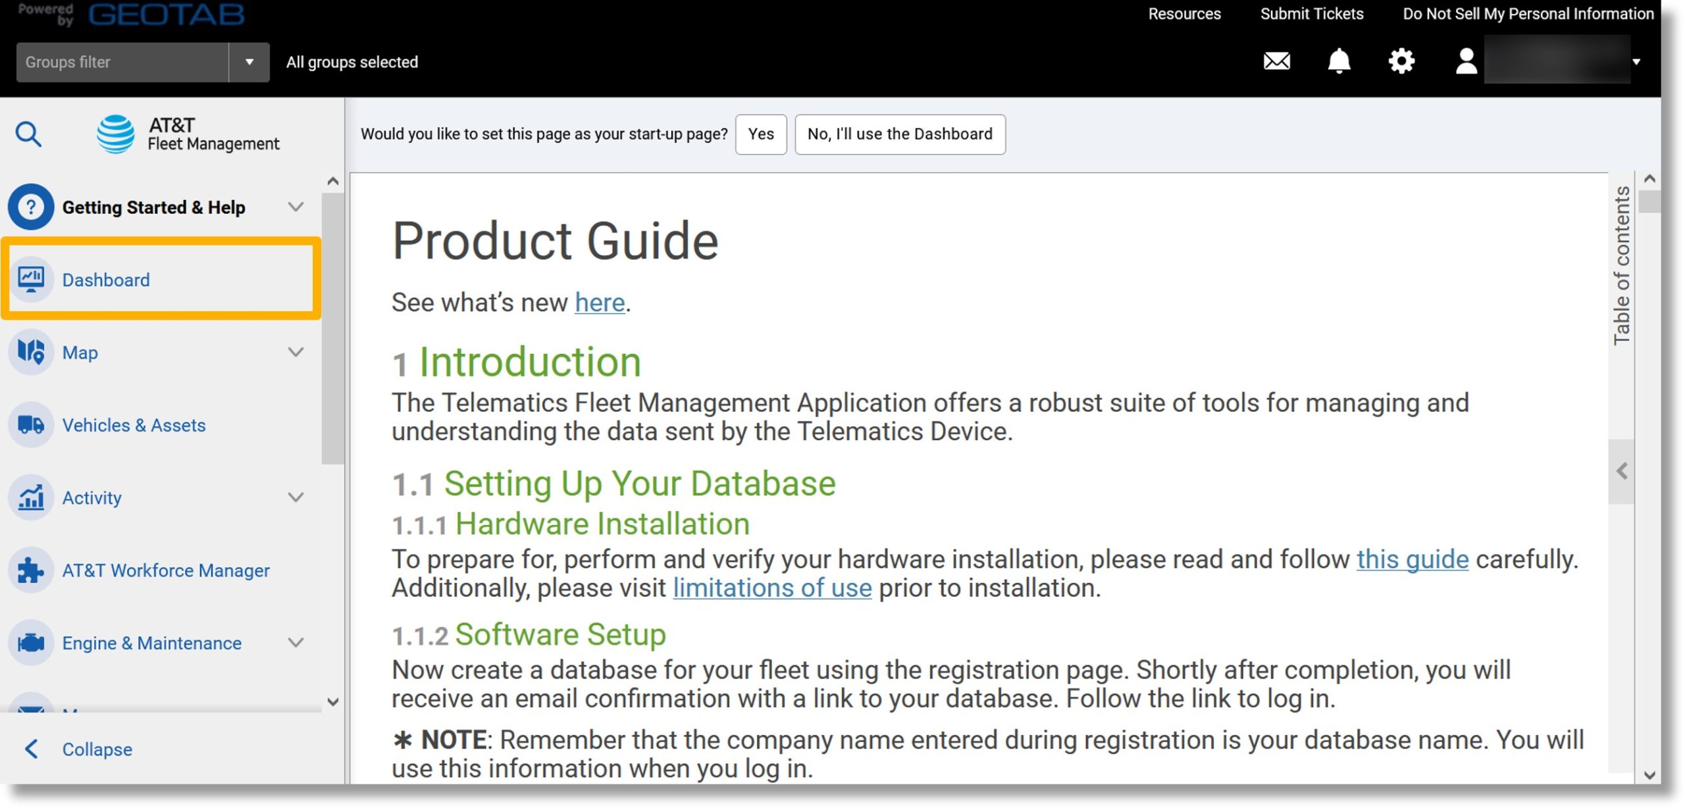This screenshot has width=1685, height=808.
Task: Toggle Groups filter dropdown
Action: pyautogui.click(x=248, y=61)
